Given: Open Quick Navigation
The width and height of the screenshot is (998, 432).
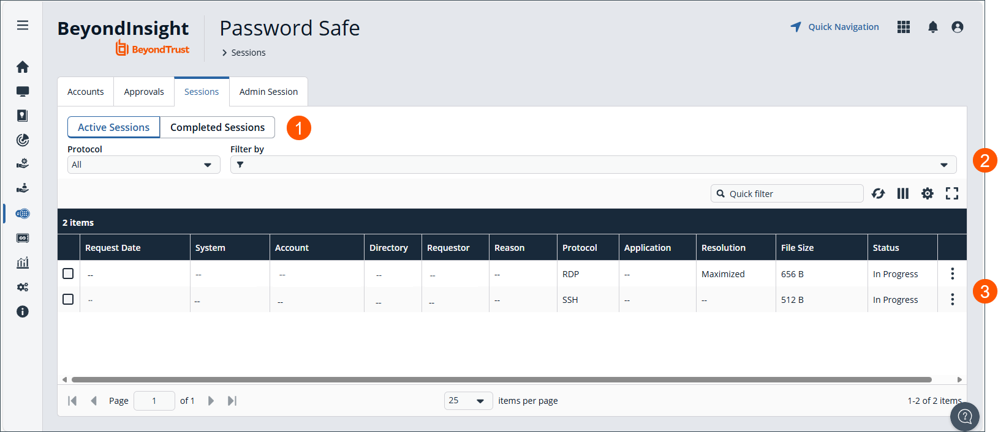Looking at the screenshot, I should [834, 27].
